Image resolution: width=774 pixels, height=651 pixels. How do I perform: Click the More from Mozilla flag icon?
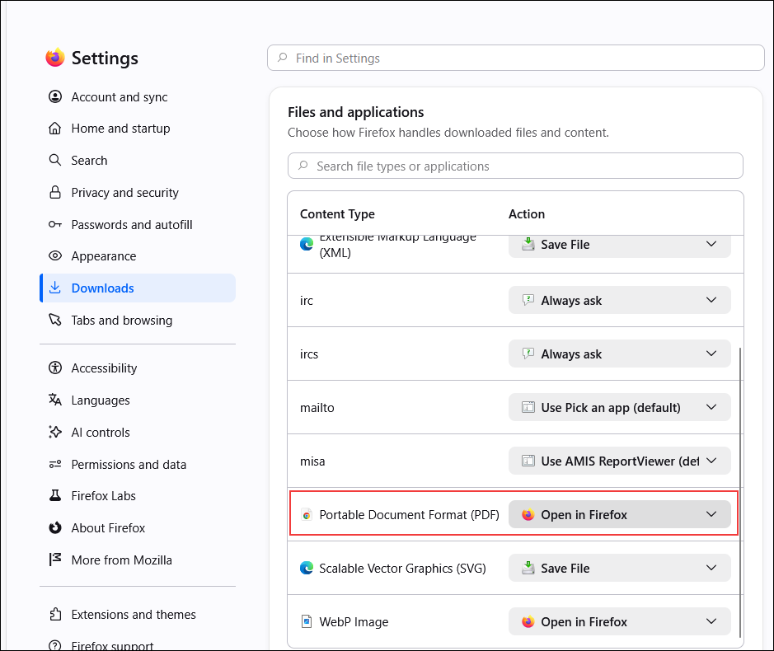tap(55, 560)
